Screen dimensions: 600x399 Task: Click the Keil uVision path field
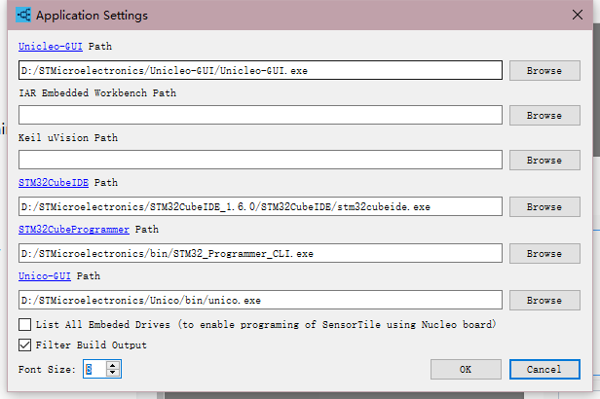pyautogui.click(x=260, y=160)
